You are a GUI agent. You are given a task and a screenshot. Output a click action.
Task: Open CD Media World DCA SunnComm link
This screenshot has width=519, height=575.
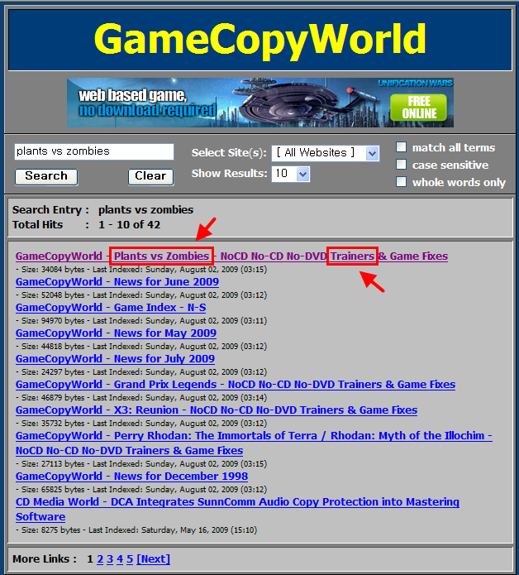(237, 509)
